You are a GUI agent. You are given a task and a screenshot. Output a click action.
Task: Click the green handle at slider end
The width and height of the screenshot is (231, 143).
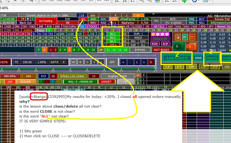click(x=155, y=68)
